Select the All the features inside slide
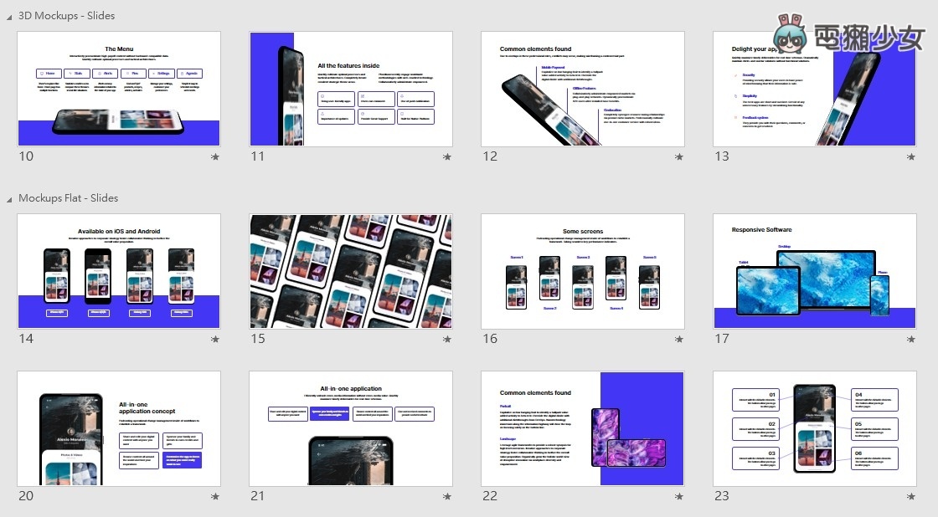The width and height of the screenshot is (938, 517). click(351, 89)
